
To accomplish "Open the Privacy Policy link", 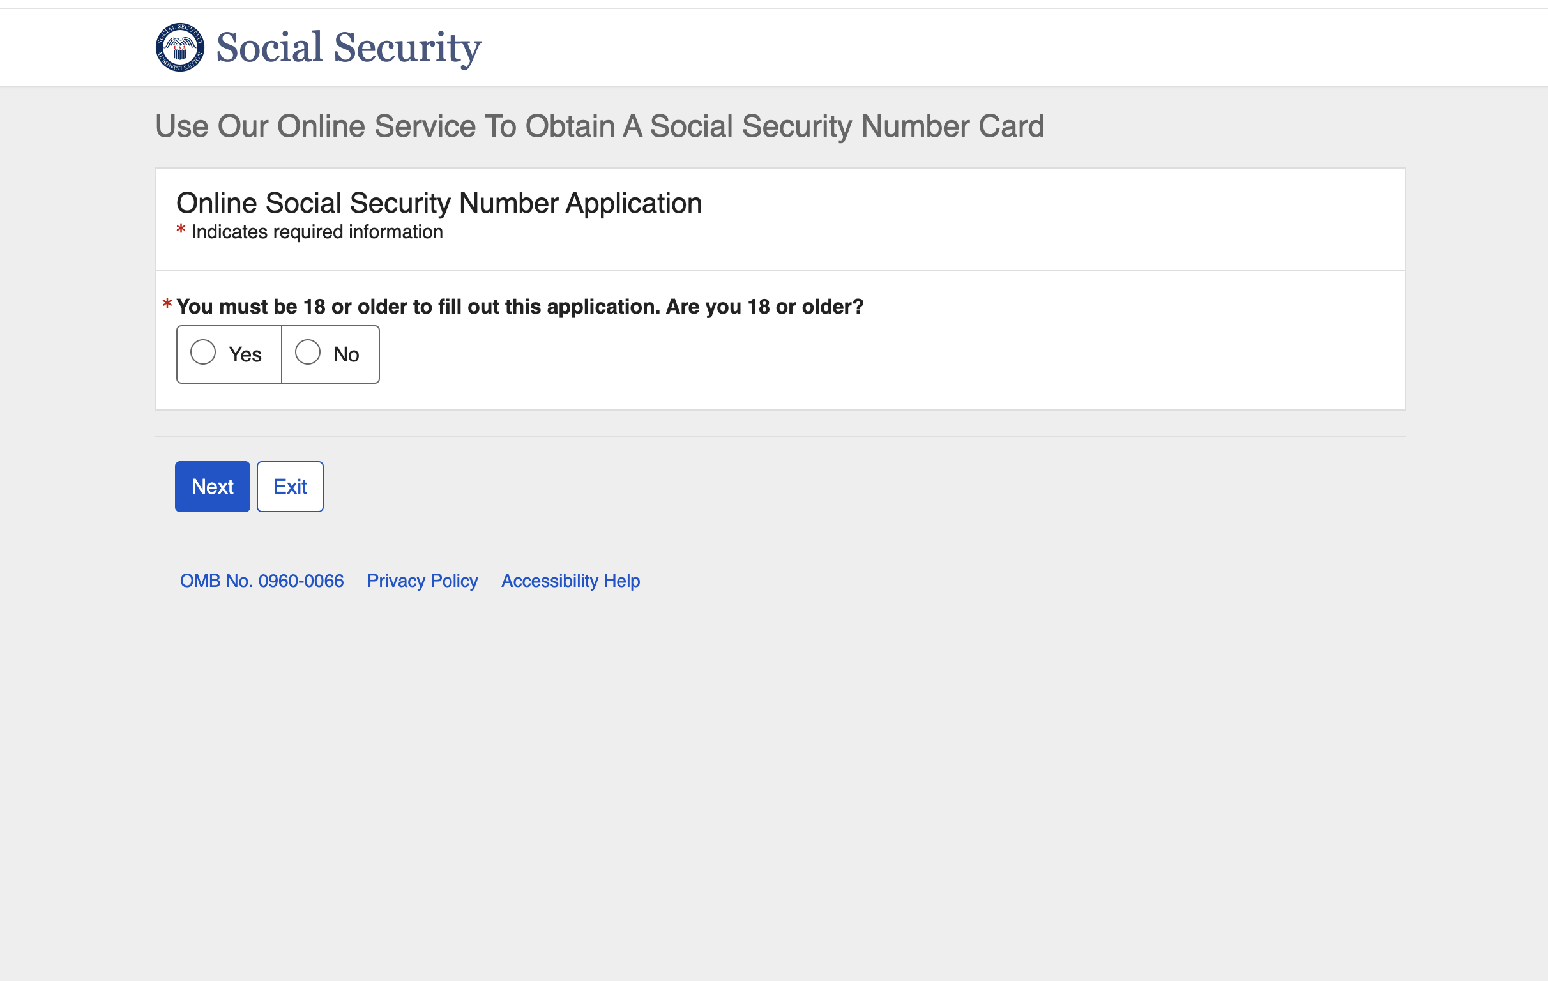I will pyautogui.click(x=422, y=581).
